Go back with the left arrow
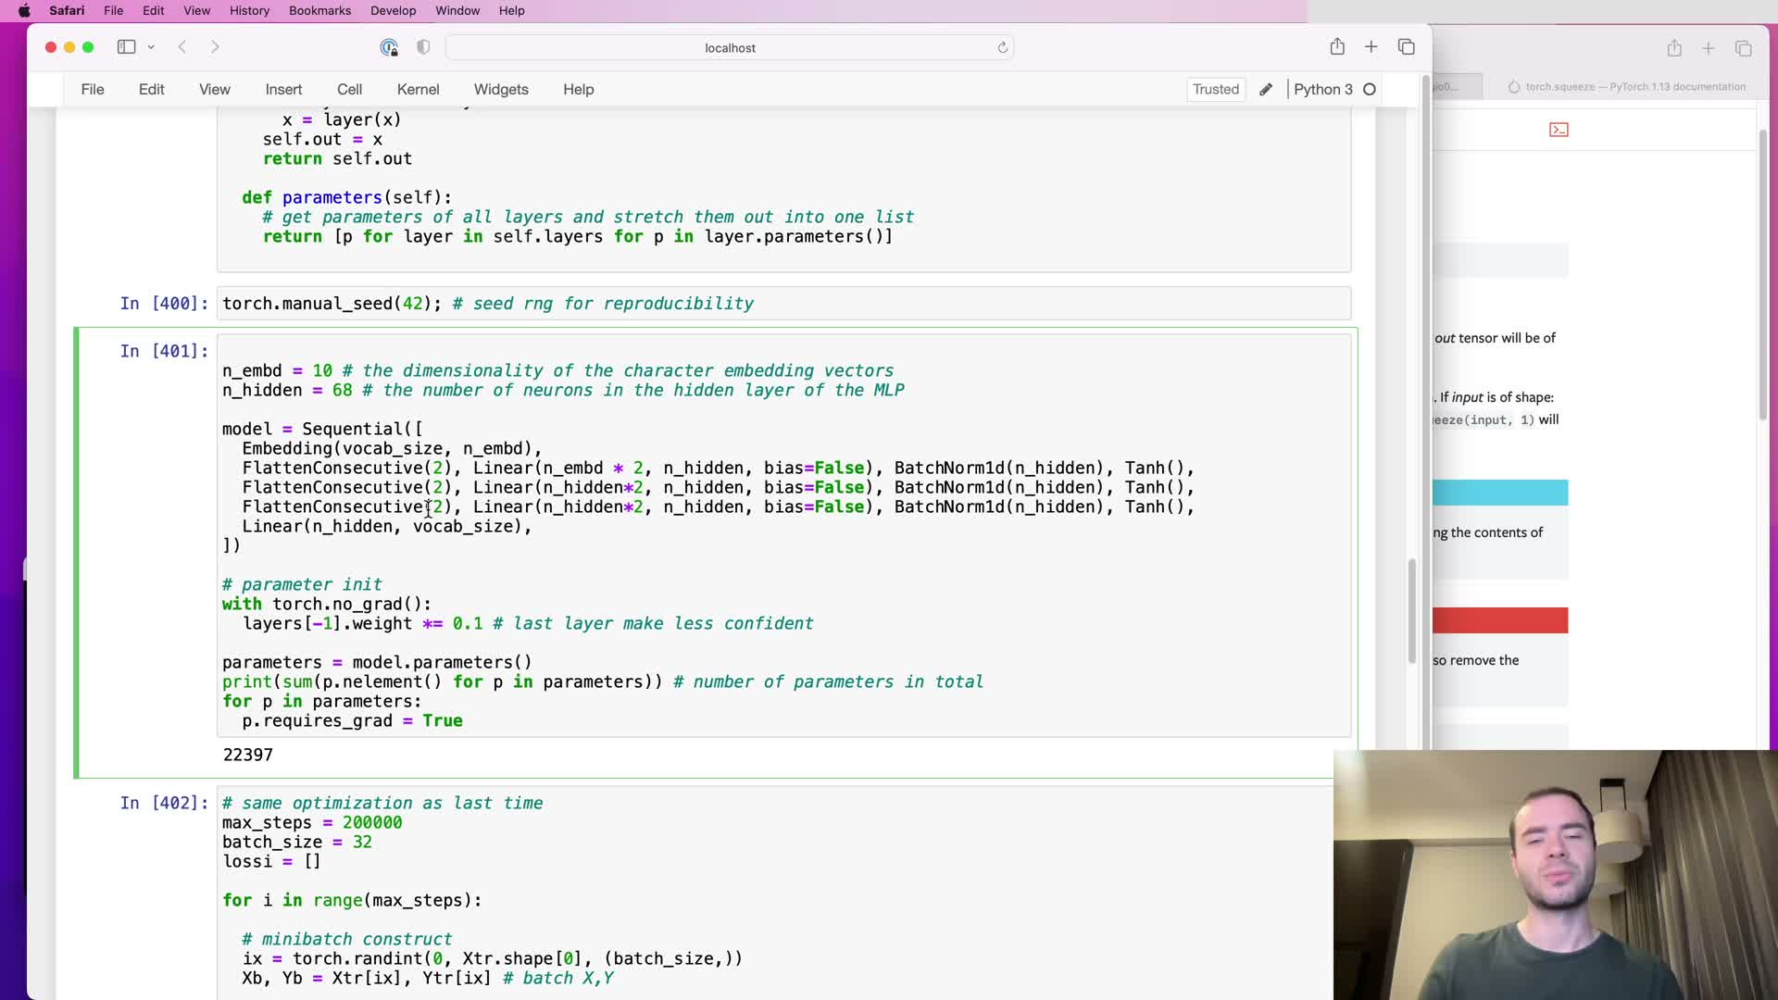 [x=182, y=47]
